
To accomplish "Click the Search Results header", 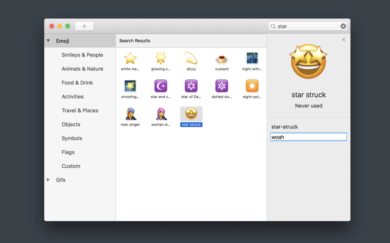I will tap(134, 41).
